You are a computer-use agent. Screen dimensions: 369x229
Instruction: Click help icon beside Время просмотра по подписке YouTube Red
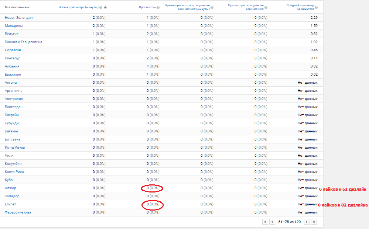click(212, 7)
